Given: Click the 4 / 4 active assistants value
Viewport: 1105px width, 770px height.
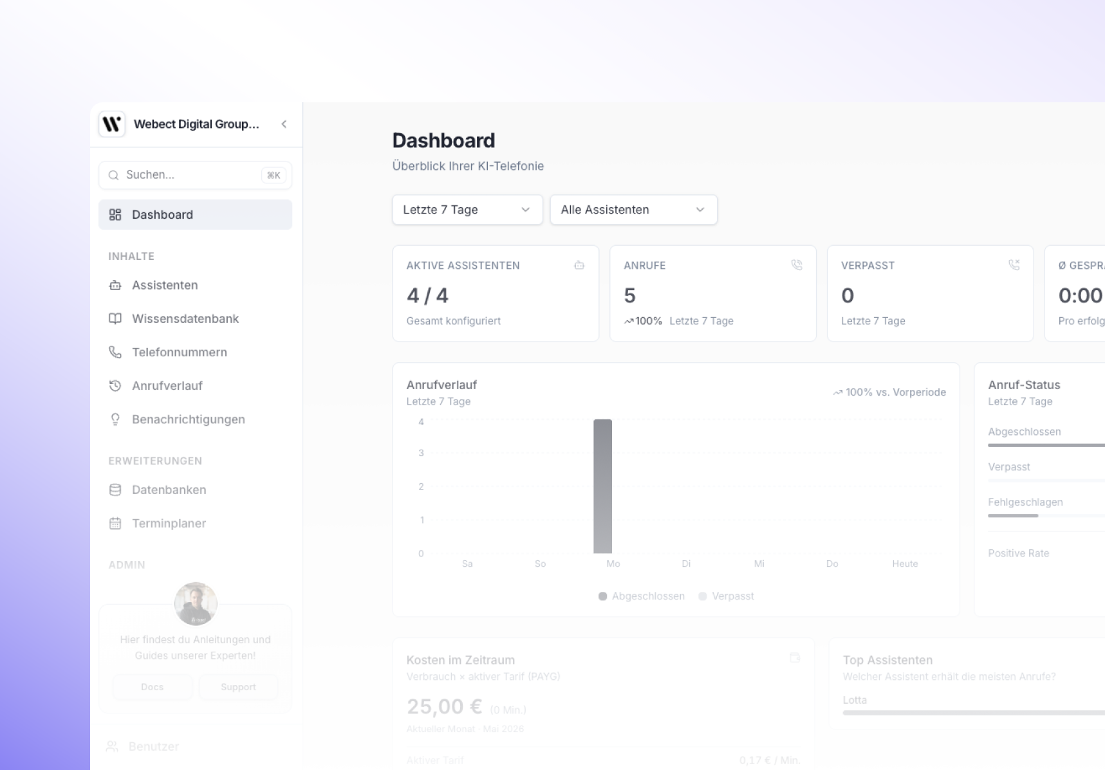Looking at the screenshot, I should pyautogui.click(x=427, y=295).
